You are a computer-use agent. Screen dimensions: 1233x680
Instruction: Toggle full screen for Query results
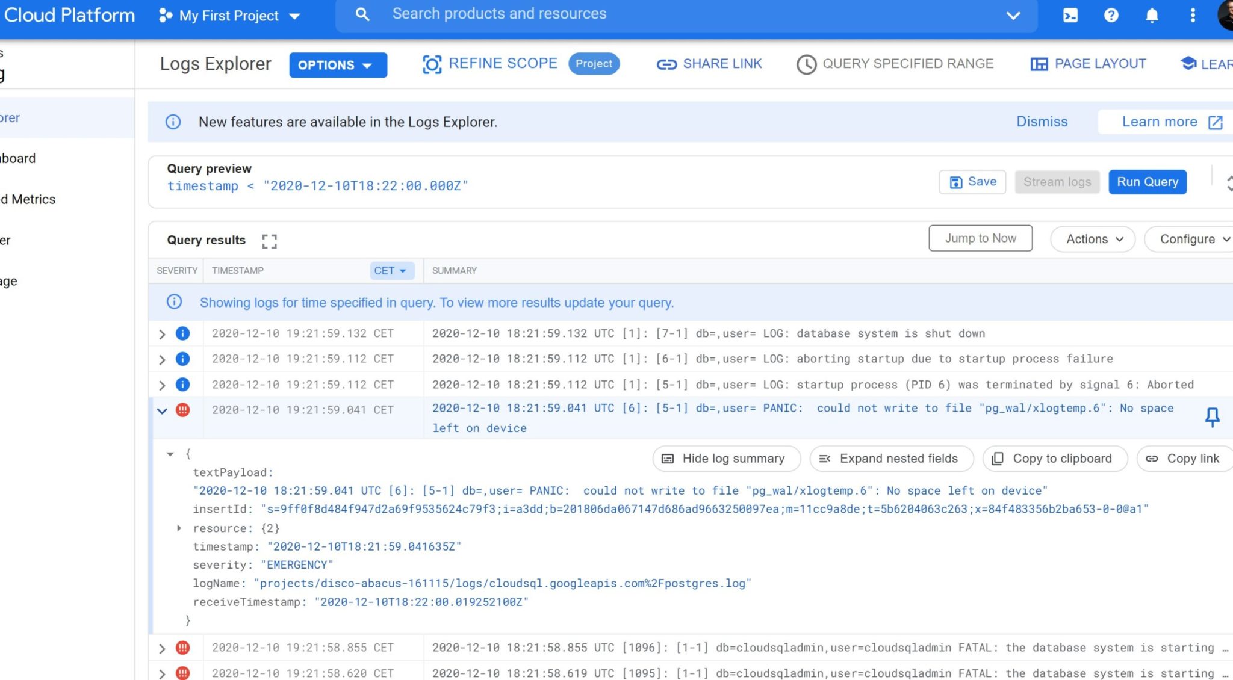pyautogui.click(x=269, y=241)
